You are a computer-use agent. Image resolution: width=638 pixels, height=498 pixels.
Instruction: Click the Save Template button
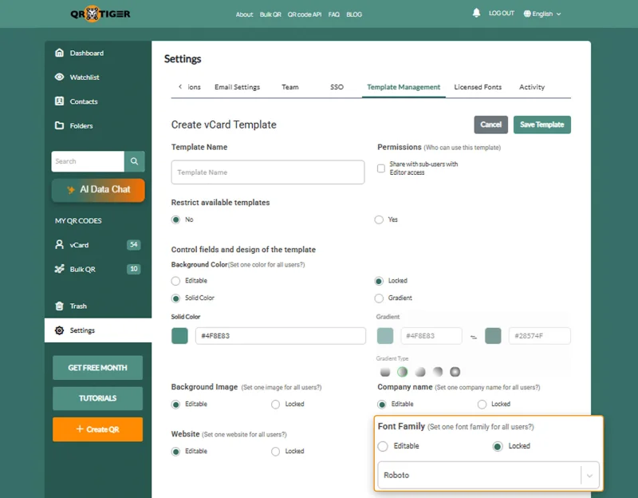[542, 125]
